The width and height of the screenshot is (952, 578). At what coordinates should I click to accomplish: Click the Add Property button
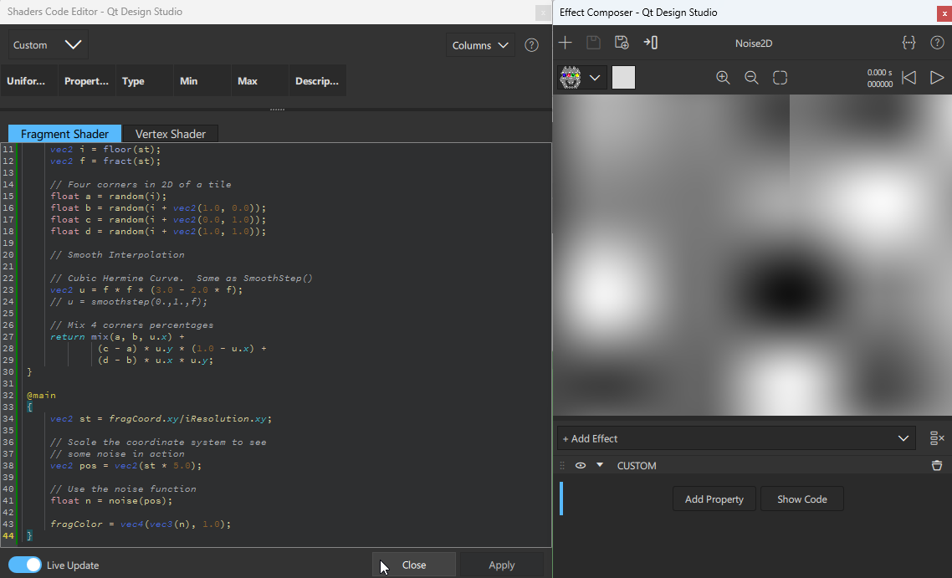[714, 499]
